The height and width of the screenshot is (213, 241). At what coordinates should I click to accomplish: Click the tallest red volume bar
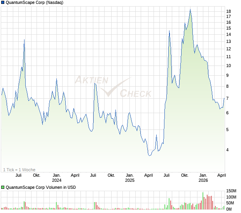(x=208, y=202)
